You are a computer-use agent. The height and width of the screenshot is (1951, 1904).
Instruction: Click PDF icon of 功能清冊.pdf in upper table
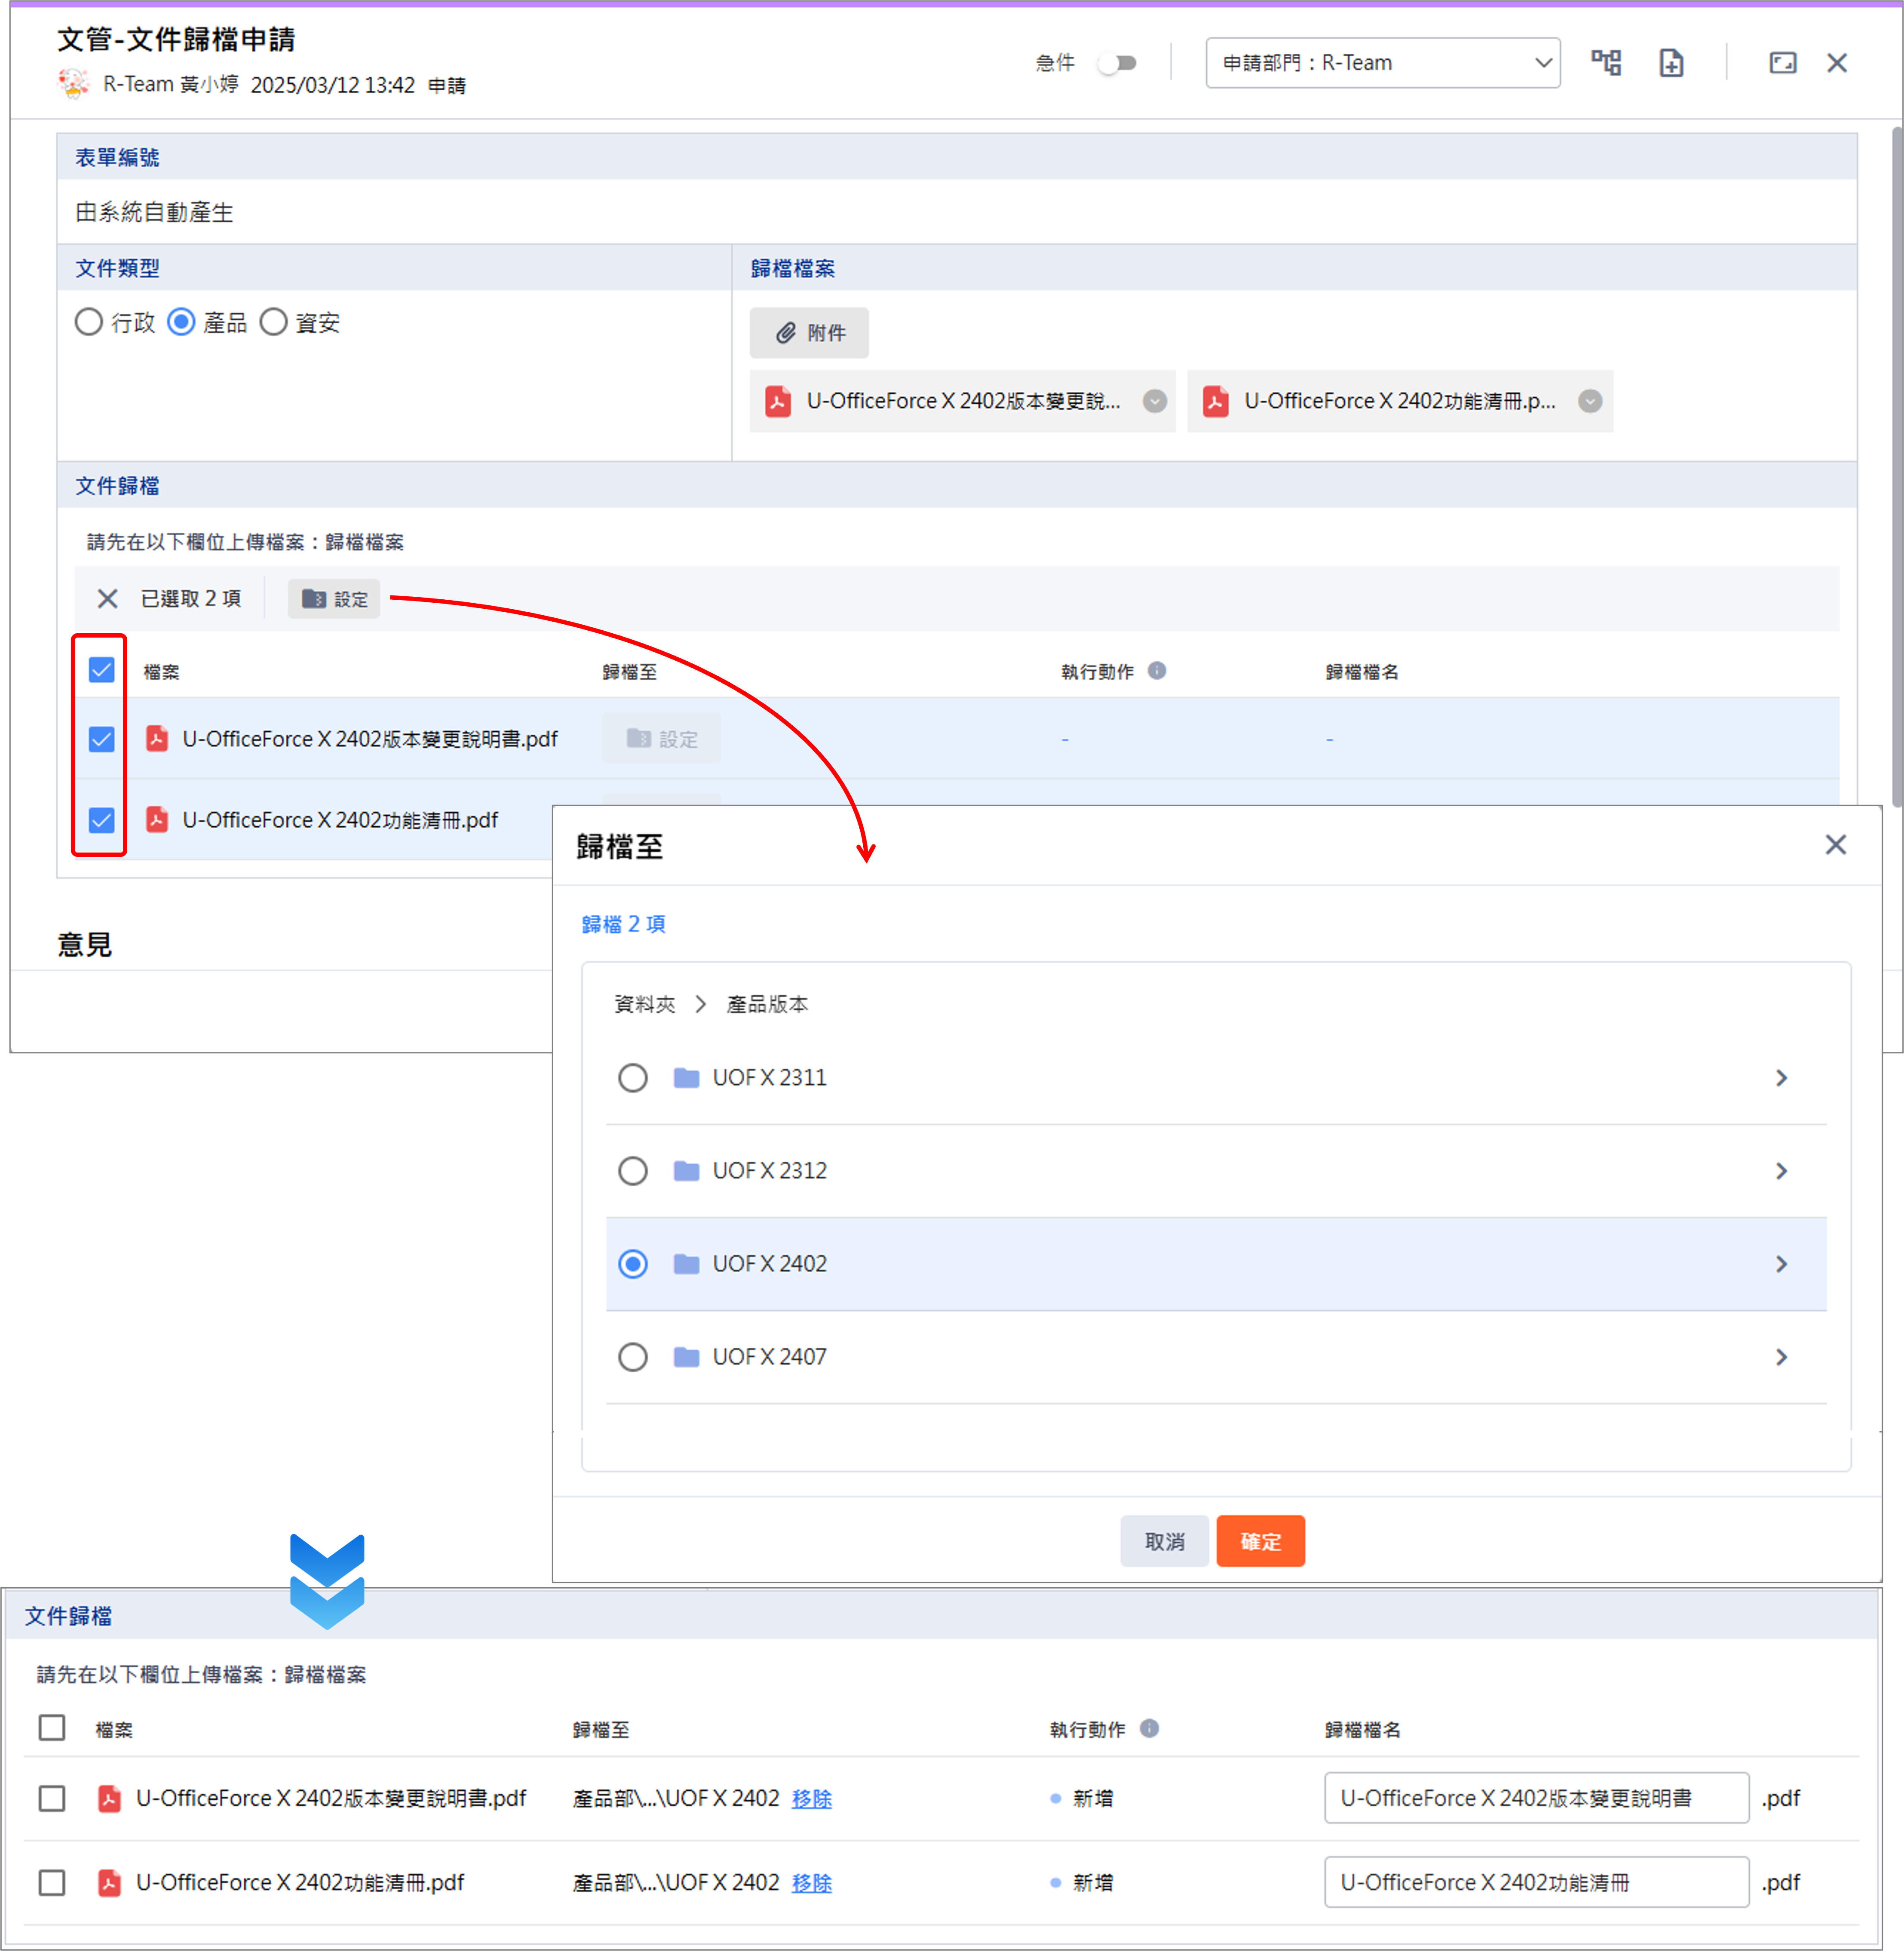click(x=157, y=819)
